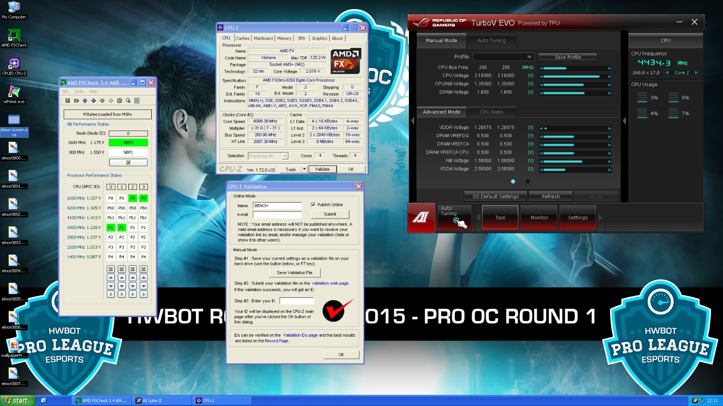
Task: Open the File menu in AMD PSCheck
Action: [x=65, y=91]
